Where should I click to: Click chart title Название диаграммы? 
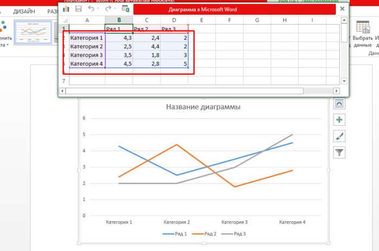click(203, 107)
